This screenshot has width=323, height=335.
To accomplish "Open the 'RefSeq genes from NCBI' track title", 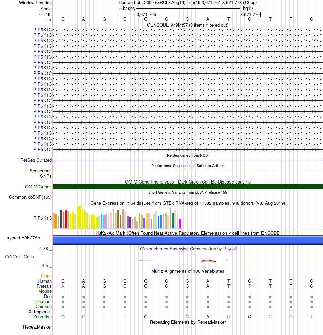I will (x=188, y=155).
